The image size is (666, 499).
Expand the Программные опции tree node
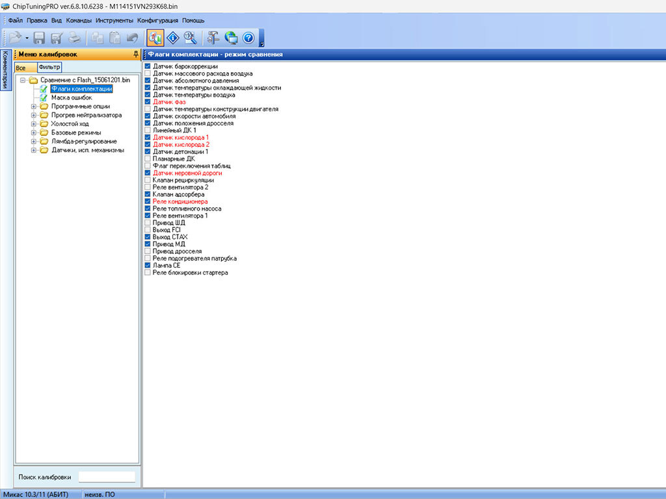(x=34, y=106)
